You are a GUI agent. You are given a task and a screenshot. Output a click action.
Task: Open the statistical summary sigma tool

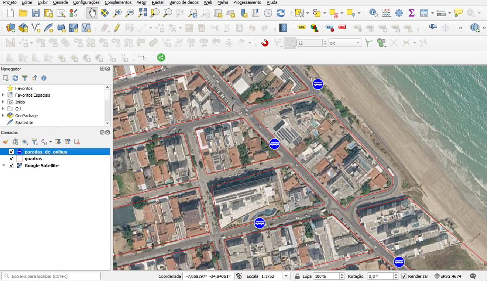pyautogui.click(x=412, y=13)
